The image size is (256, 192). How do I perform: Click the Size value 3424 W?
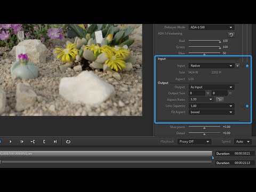click(193, 73)
